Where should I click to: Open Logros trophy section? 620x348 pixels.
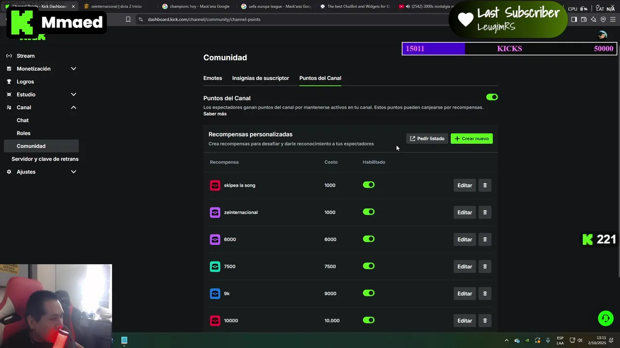point(9,82)
